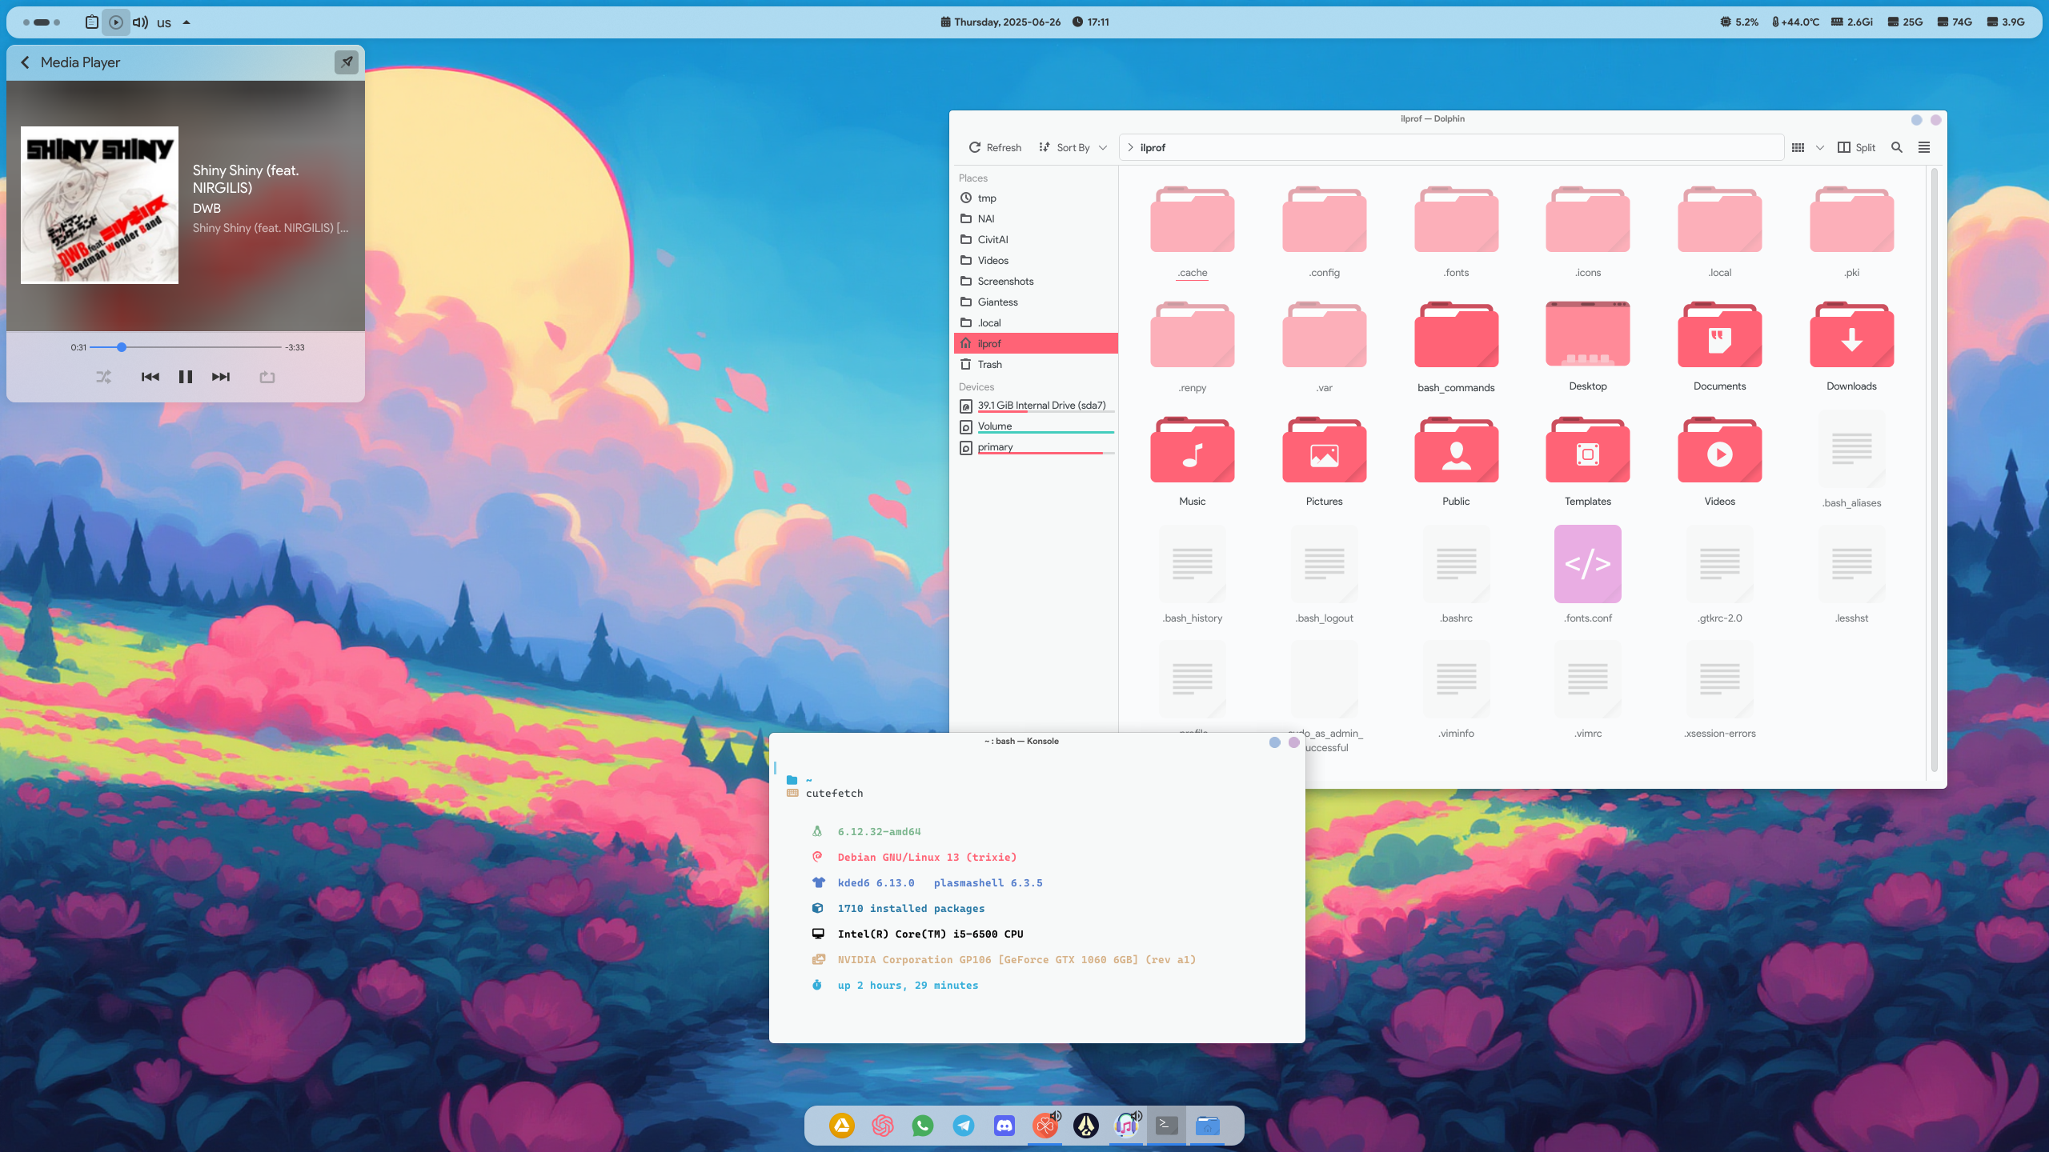Select Giantess in the Places sidebar
2049x1152 pixels.
click(x=1036, y=302)
